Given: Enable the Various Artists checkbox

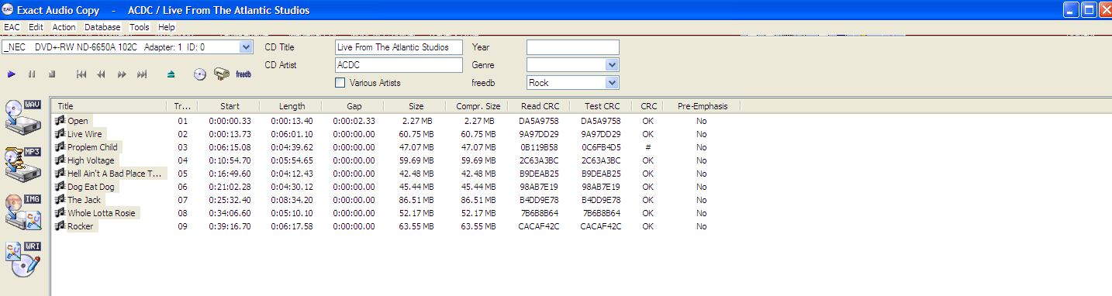Looking at the screenshot, I should pyautogui.click(x=340, y=82).
